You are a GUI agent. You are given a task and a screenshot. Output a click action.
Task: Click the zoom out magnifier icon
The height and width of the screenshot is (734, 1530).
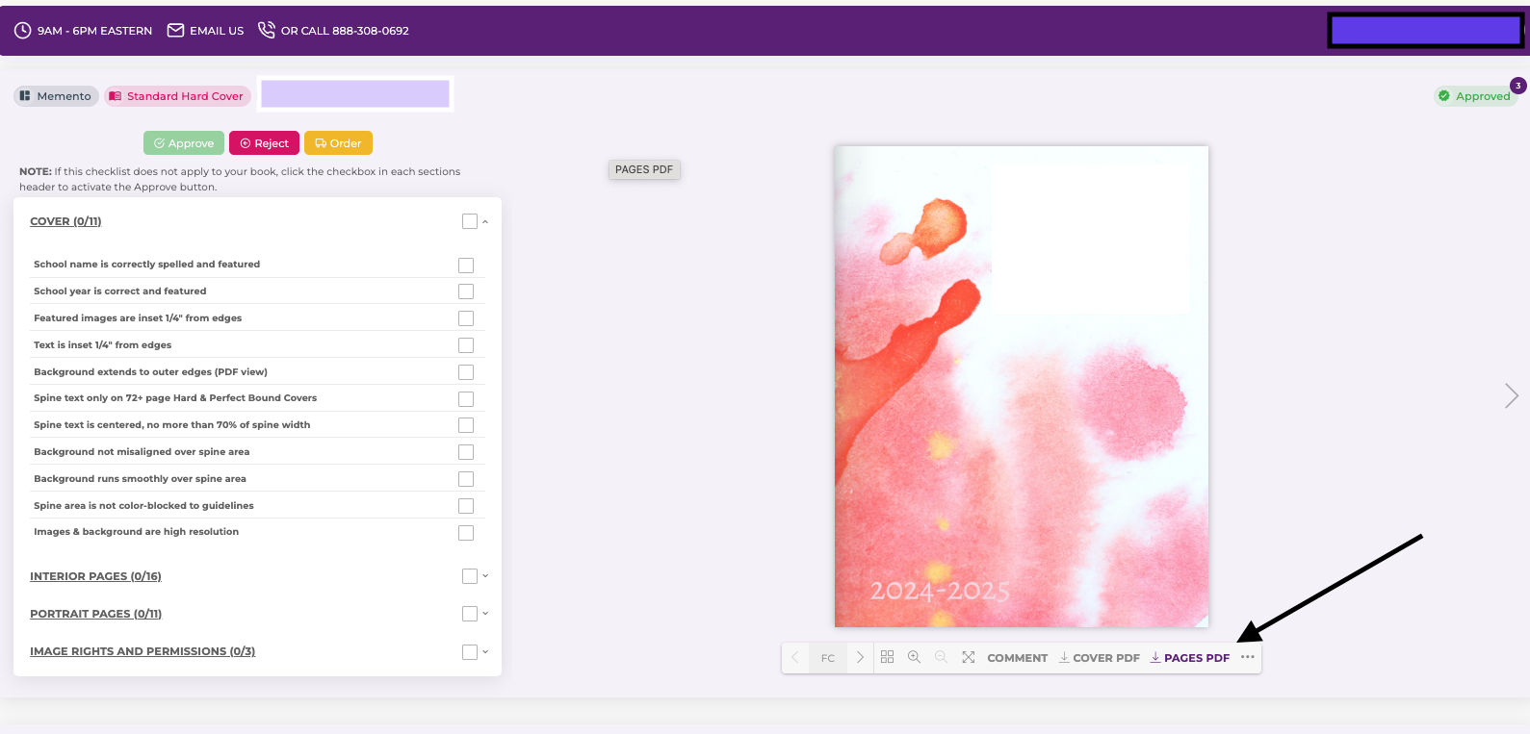pyautogui.click(x=941, y=657)
